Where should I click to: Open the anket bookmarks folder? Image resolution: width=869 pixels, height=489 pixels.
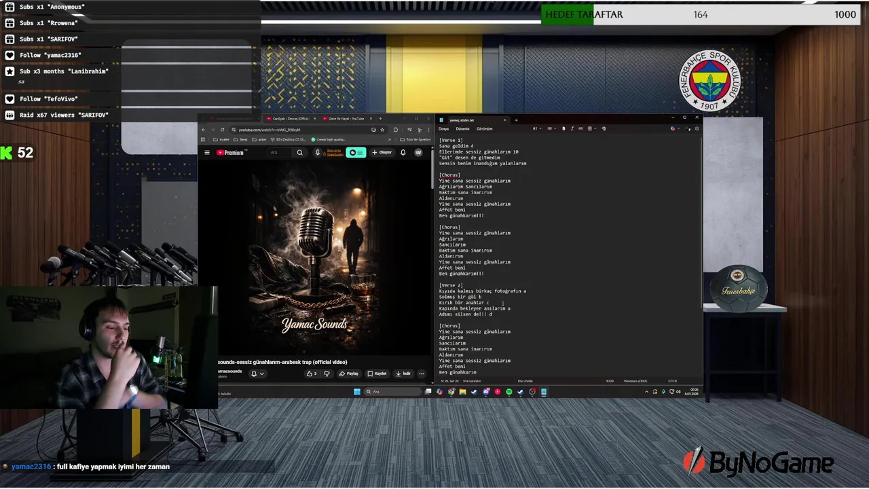pyautogui.click(x=259, y=139)
